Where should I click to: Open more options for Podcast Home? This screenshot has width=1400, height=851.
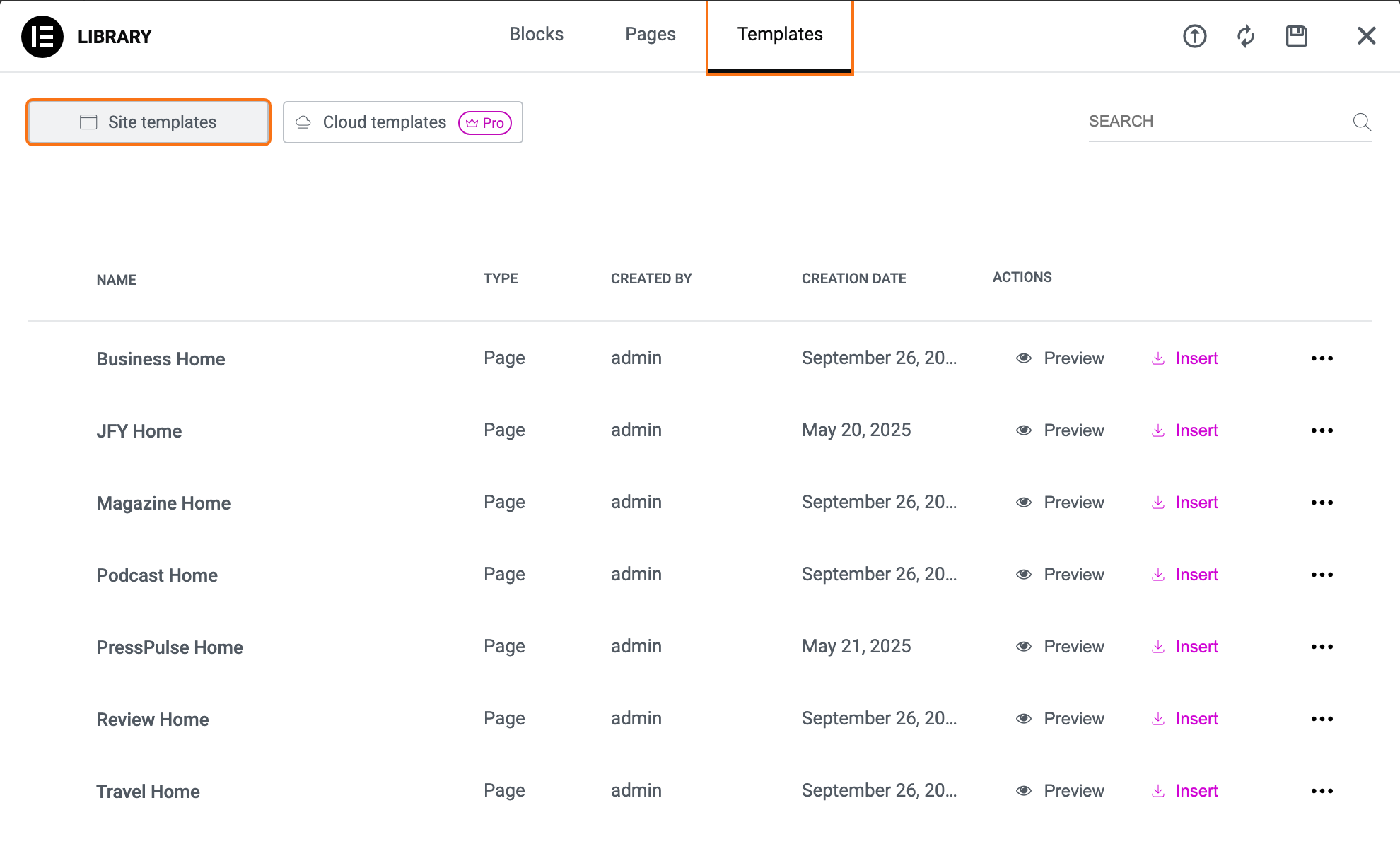click(x=1322, y=575)
